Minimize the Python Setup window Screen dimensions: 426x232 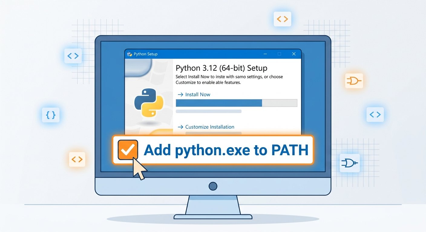pyautogui.click(x=265, y=54)
